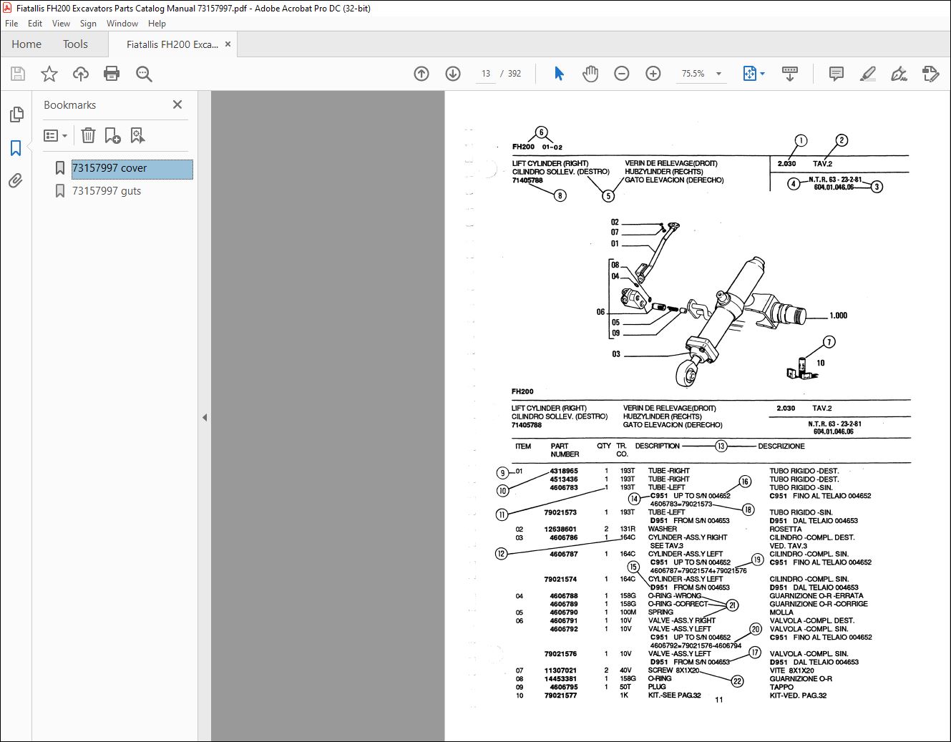Find the current bookmark
This screenshot has height=742, width=951.
(x=137, y=135)
